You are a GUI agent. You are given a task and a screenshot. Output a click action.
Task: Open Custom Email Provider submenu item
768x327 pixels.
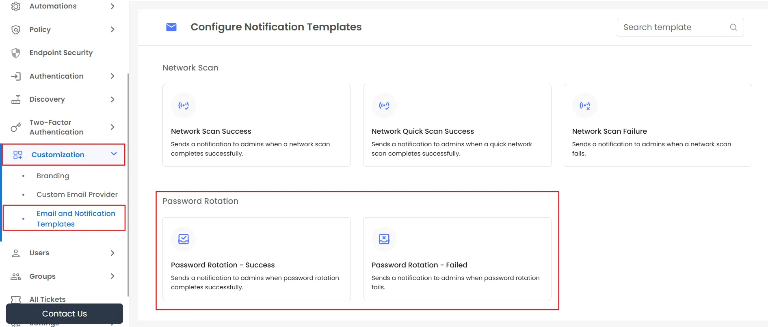[x=77, y=194]
